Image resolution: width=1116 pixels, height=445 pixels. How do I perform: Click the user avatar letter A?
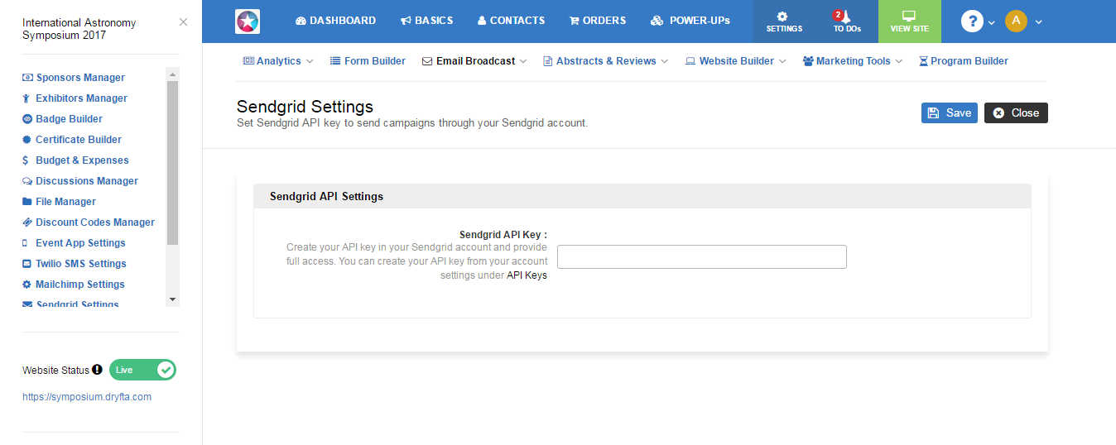point(1016,22)
